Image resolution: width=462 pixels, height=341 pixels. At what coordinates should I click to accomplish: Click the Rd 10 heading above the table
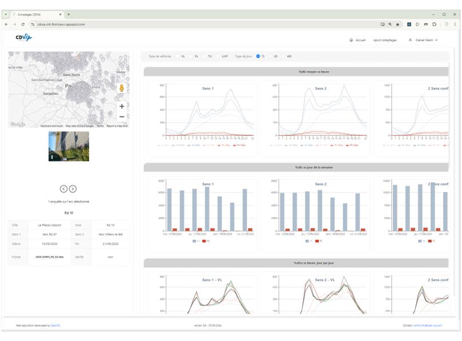point(69,212)
